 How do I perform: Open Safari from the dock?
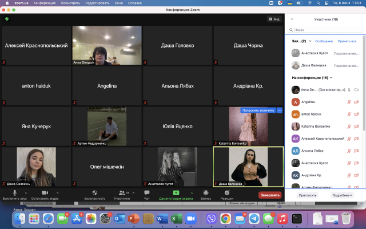click(x=48, y=219)
